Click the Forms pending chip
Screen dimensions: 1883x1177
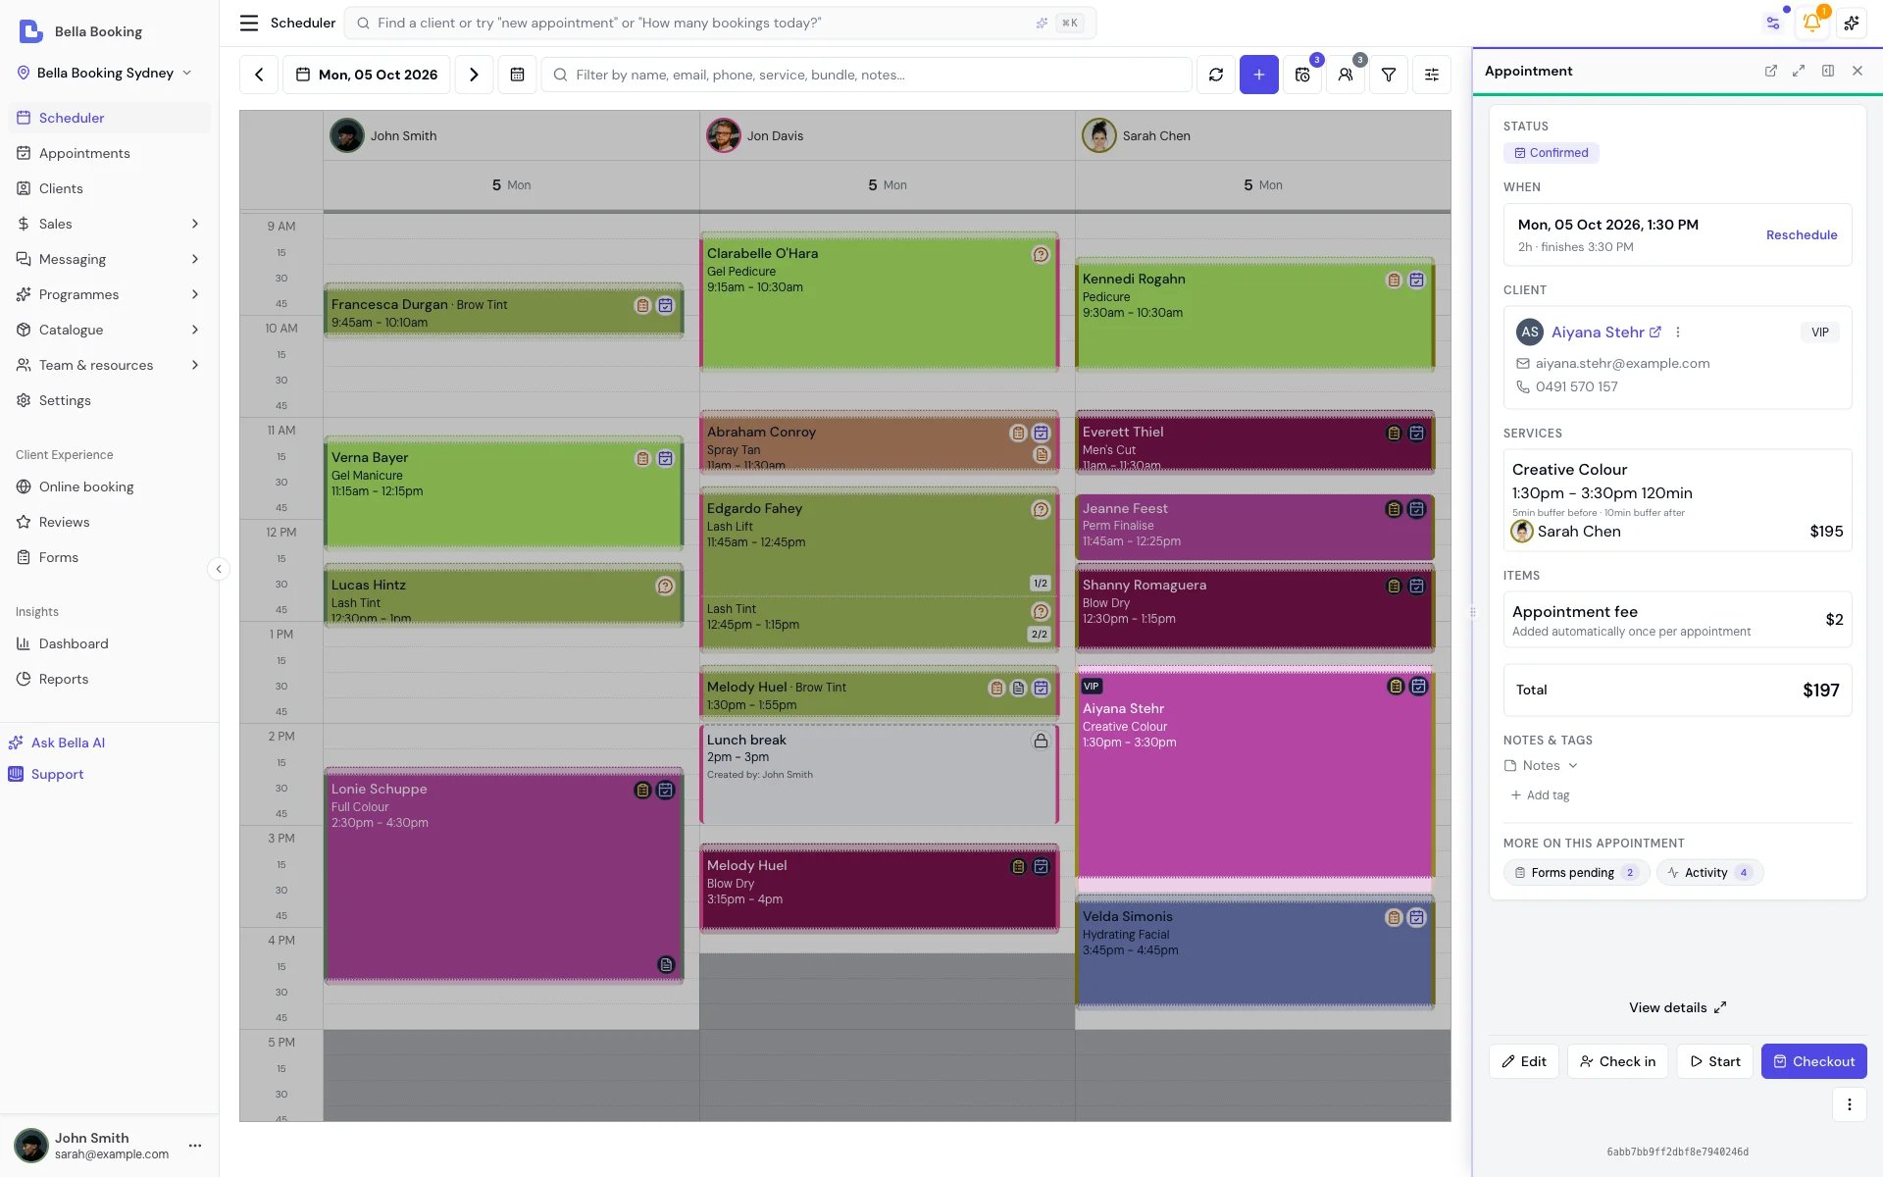(1576, 873)
